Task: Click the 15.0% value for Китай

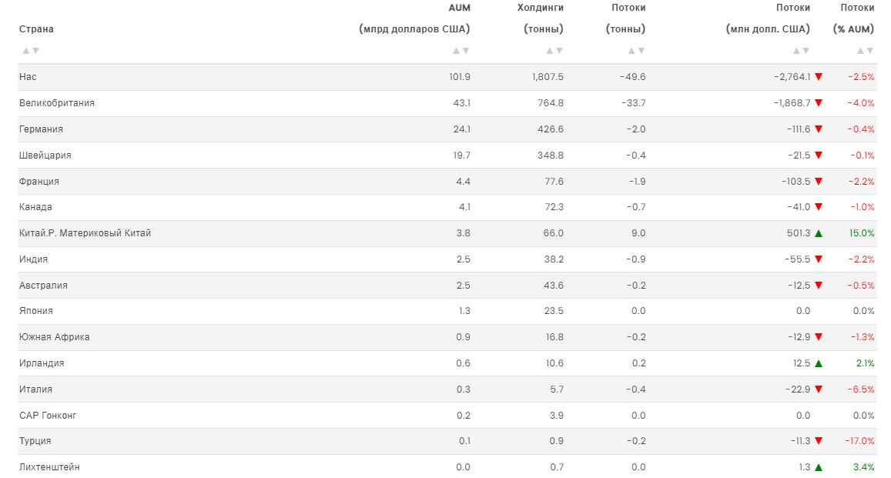Action: click(861, 233)
